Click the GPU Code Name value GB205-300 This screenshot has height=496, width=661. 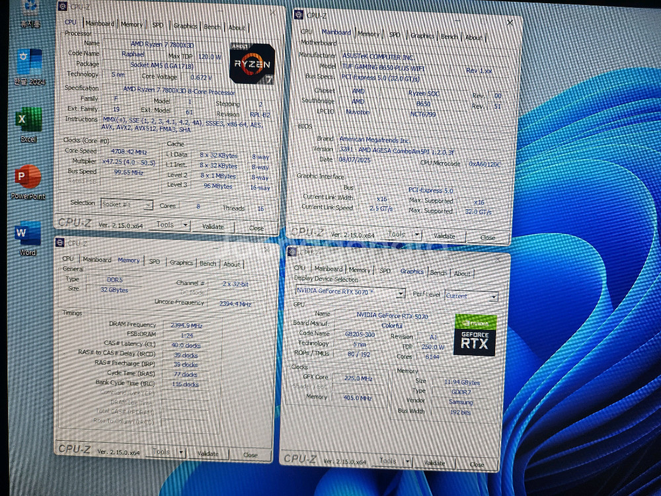click(360, 334)
